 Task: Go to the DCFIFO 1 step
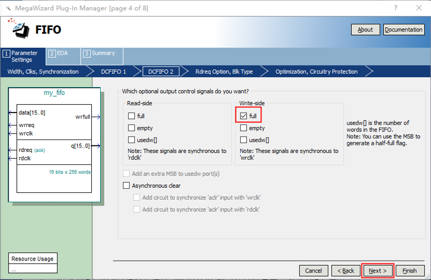coord(114,72)
